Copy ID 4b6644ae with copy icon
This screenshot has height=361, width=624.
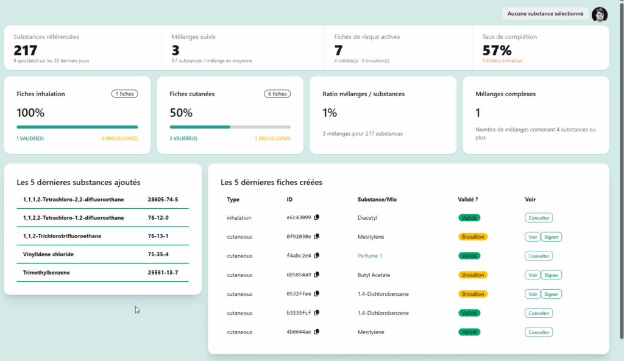317,332
